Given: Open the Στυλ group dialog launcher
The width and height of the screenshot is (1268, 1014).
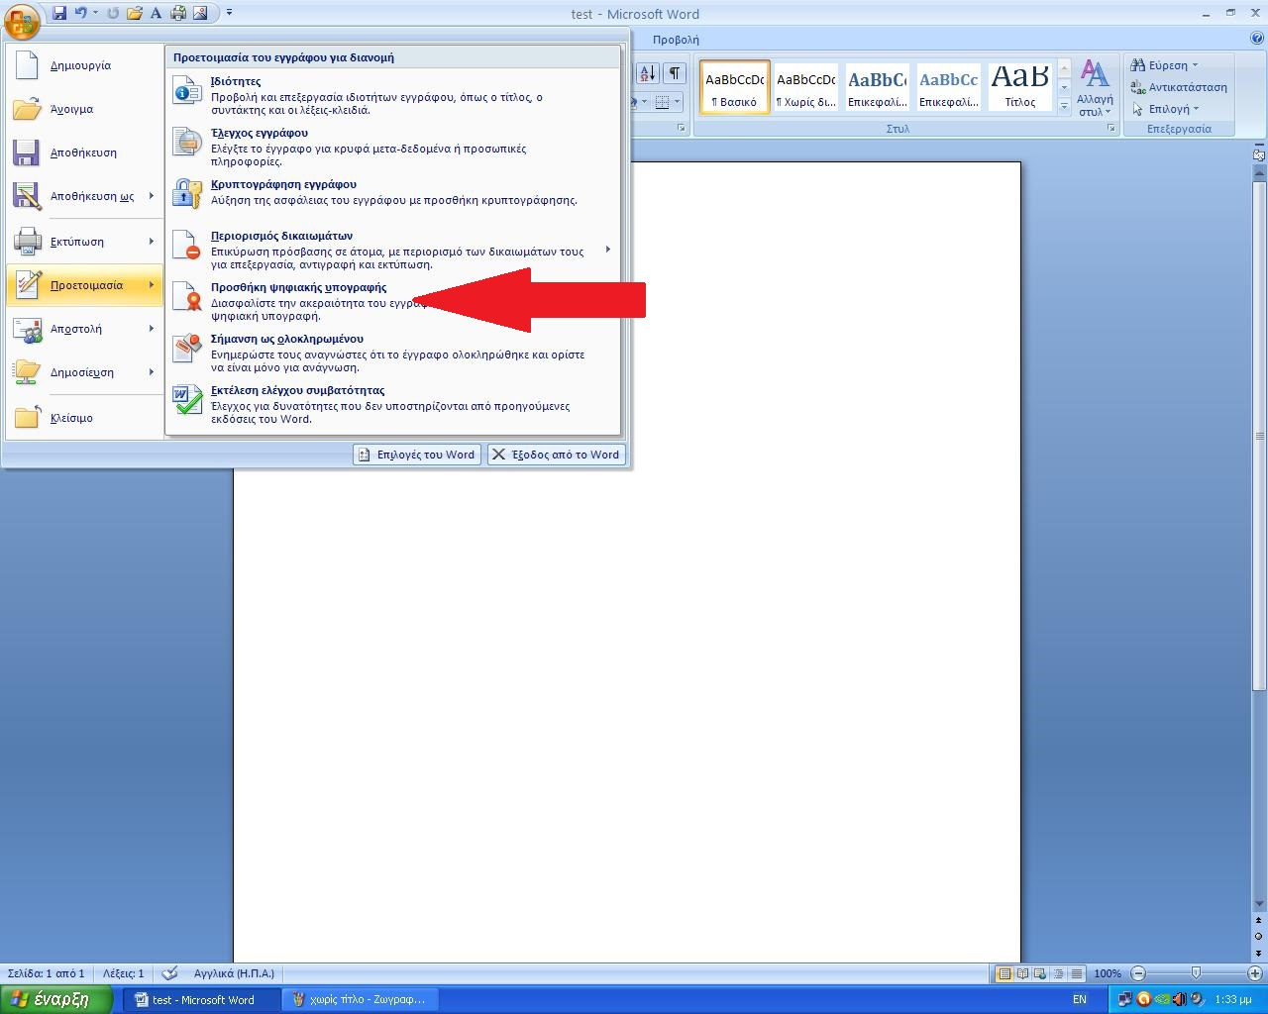Looking at the screenshot, I should pyautogui.click(x=1110, y=129).
